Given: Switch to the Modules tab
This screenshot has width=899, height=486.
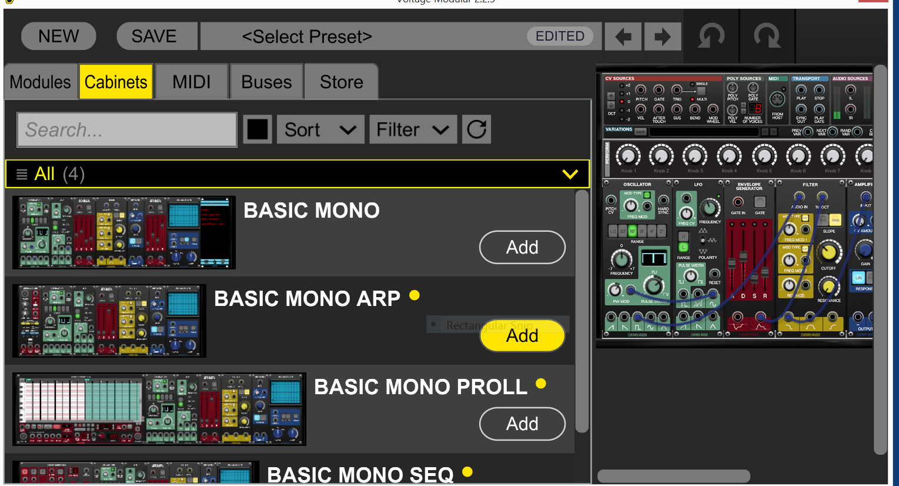Looking at the screenshot, I should (x=41, y=82).
